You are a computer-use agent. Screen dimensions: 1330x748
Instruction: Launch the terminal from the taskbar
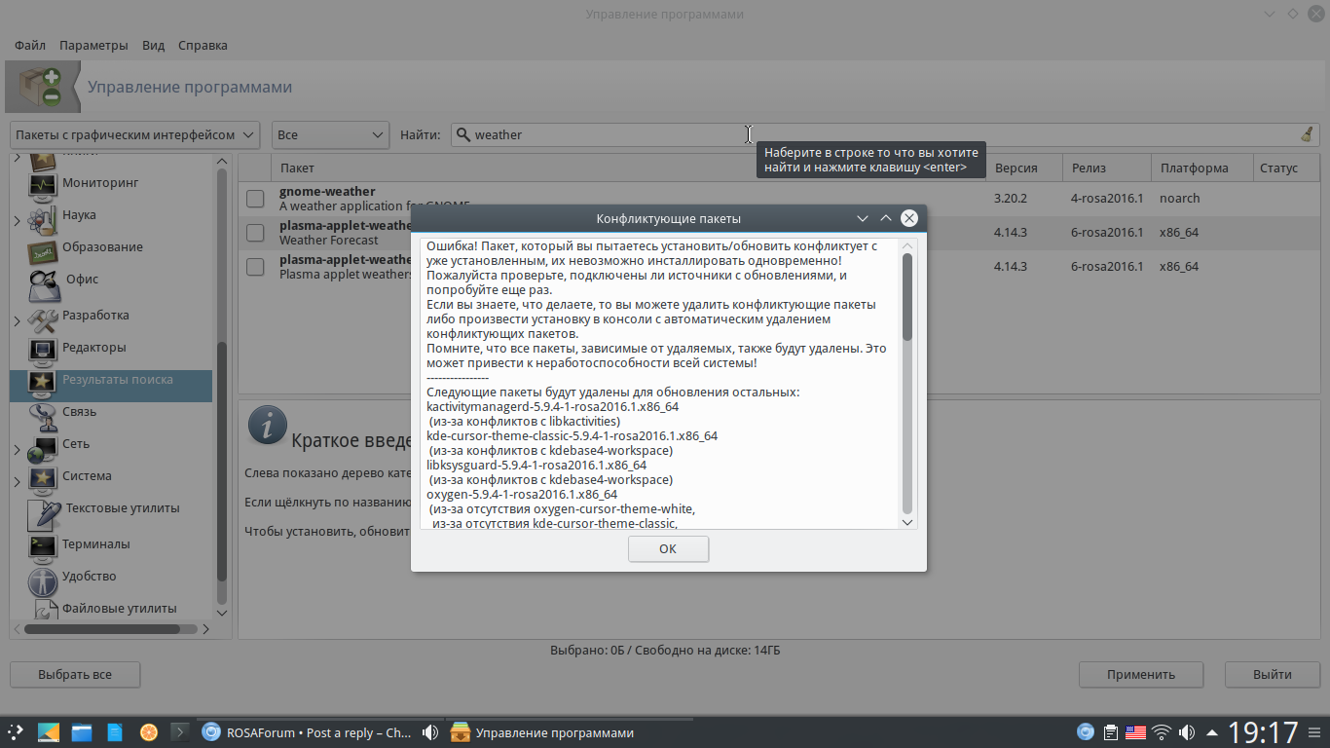(179, 732)
